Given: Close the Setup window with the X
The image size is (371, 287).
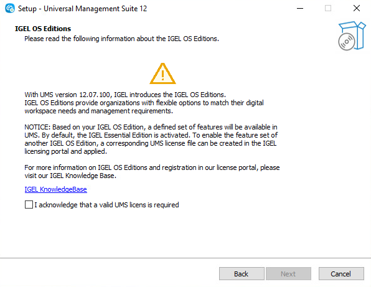Looking at the screenshot, I should 357,8.
